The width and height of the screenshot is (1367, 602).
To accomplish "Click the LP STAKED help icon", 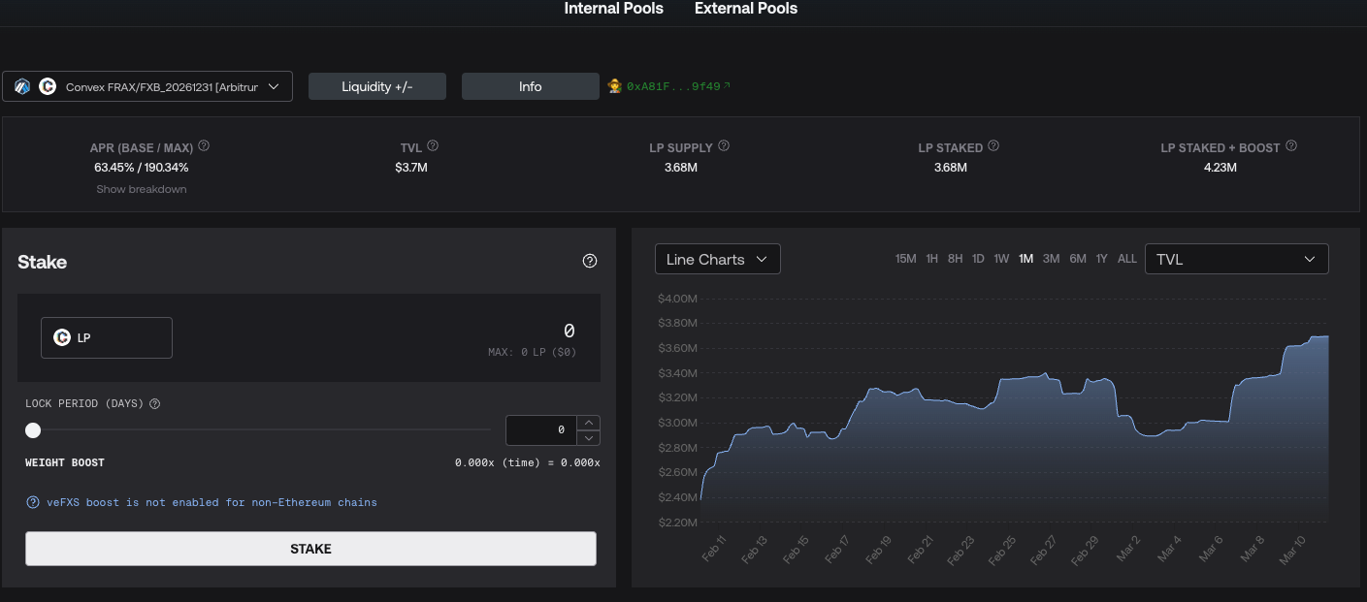I will pyautogui.click(x=993, y=146).
